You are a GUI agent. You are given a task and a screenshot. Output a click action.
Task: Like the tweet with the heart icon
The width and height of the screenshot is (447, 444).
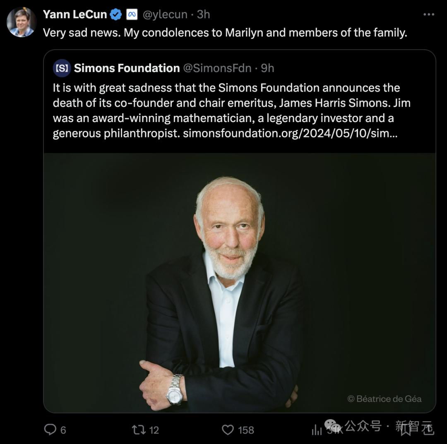point(228,430)
